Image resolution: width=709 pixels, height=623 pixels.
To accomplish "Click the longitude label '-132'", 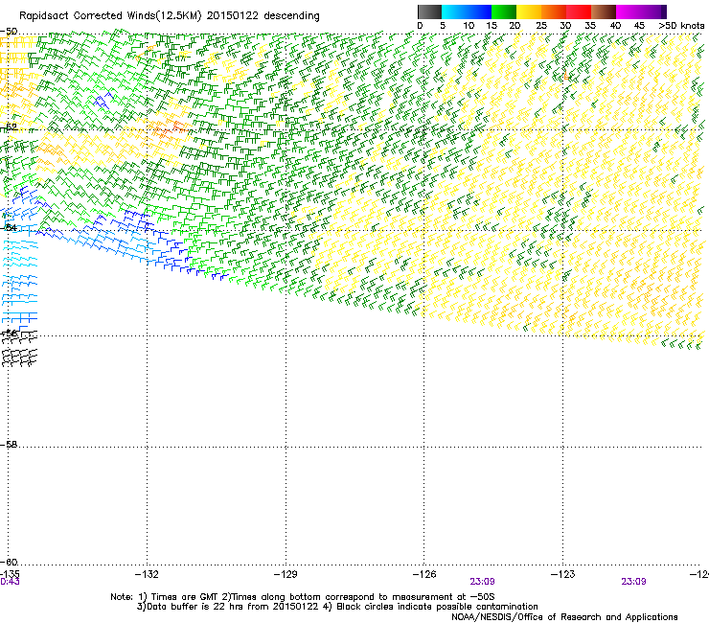I will pos(147,574).
